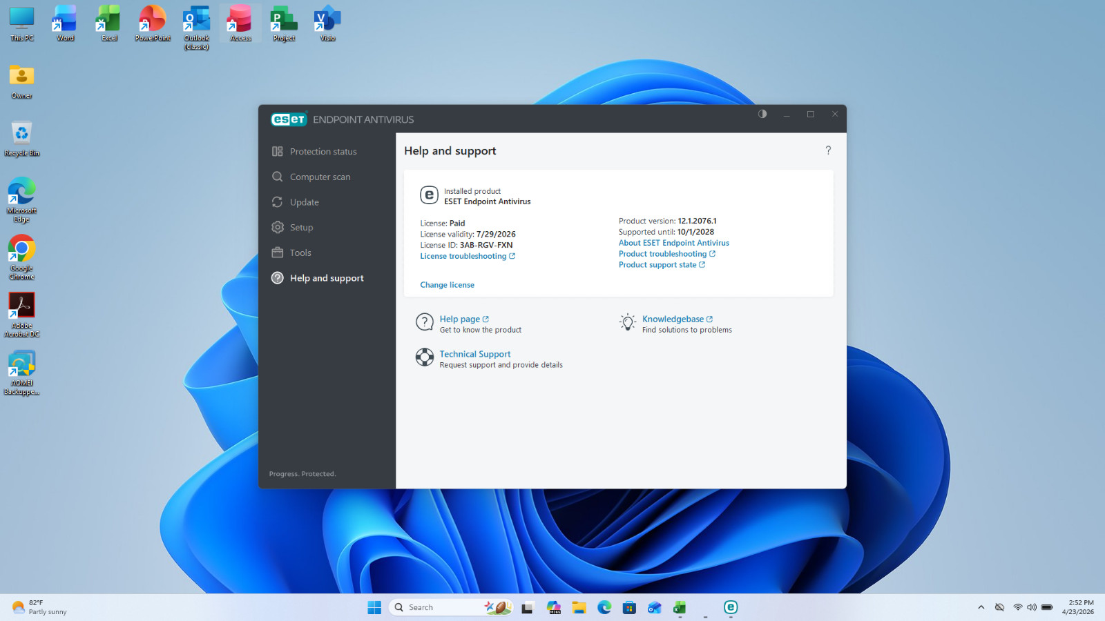This screenshot has height=621, width=1105.
Task: Open Word desktop shortcut
Action: 65,24
